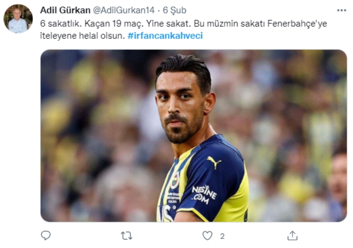This screenshot has width=353, height=248.
Task: Click the word Fenerbahçe'ye in the tweet
Action: pyautogui.click(x=297, y=24)
